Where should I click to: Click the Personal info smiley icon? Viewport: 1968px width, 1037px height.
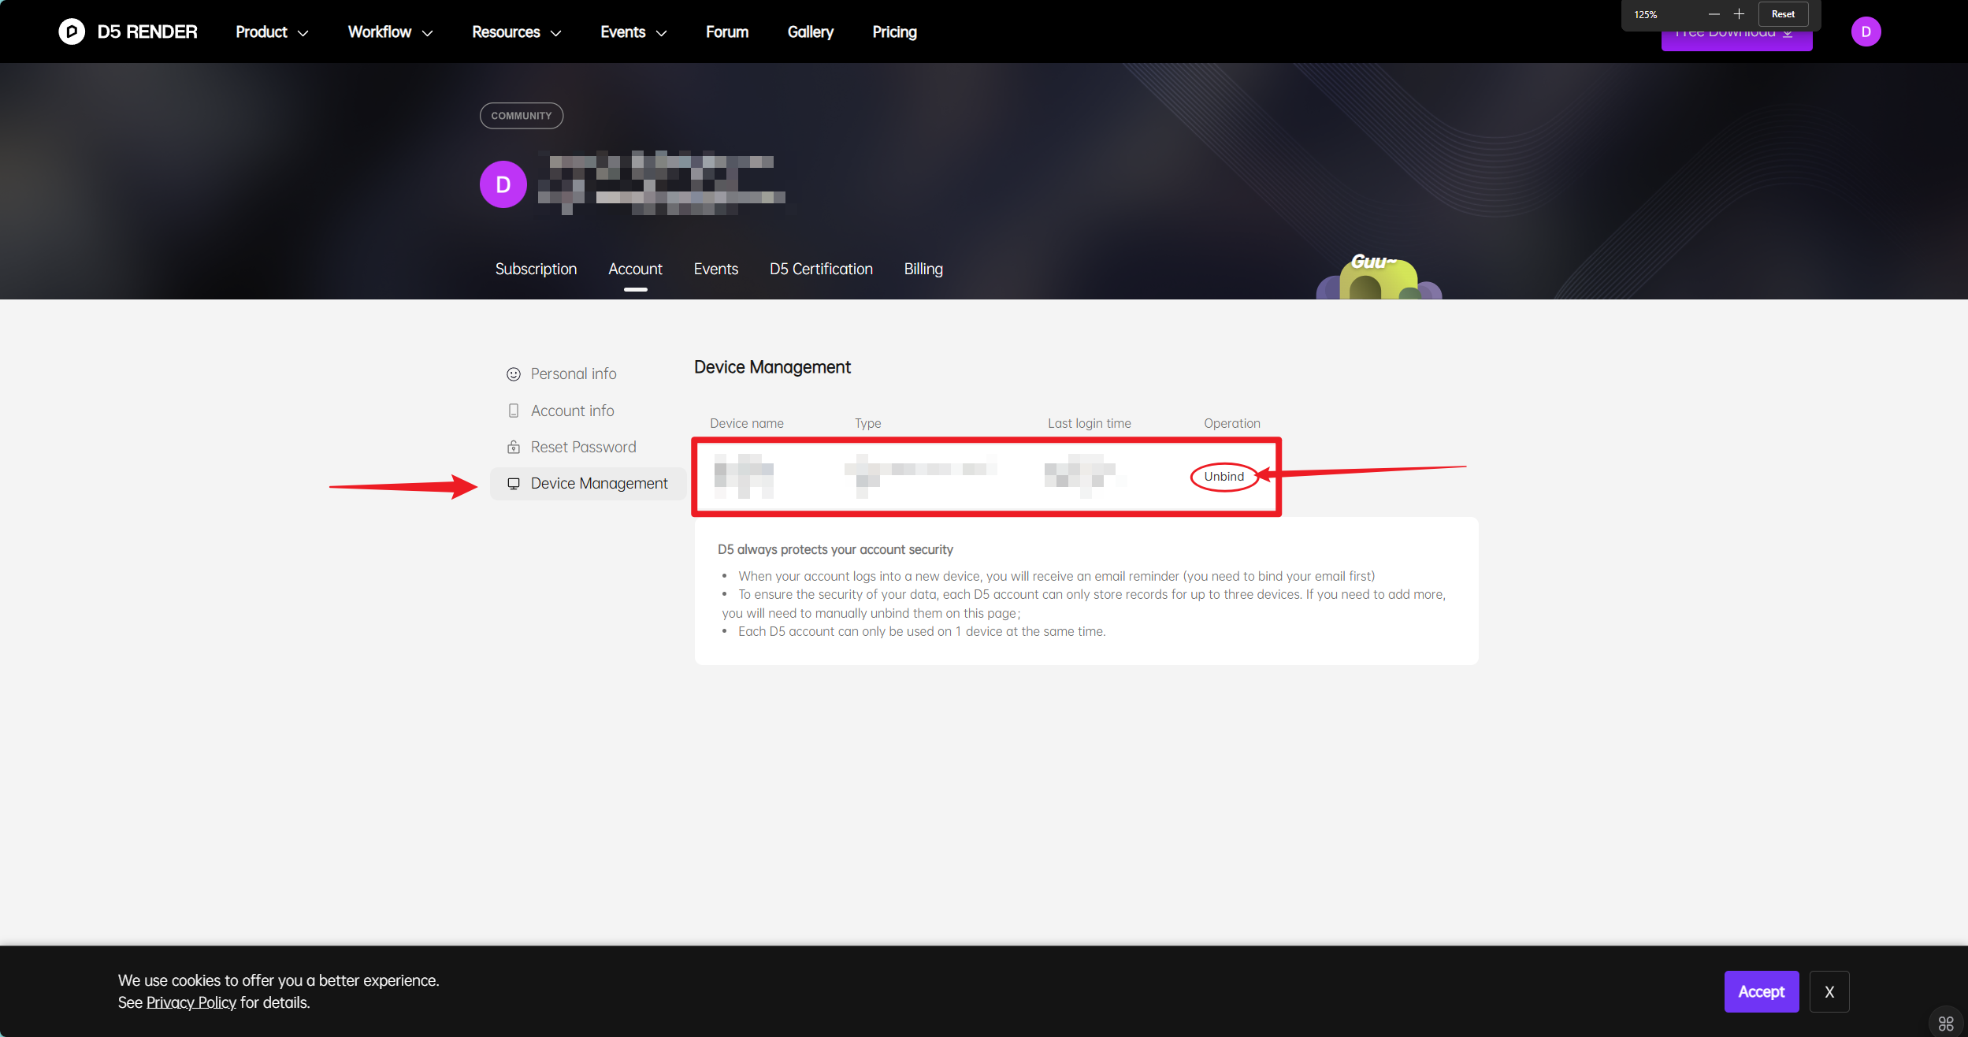coord(514,374)
